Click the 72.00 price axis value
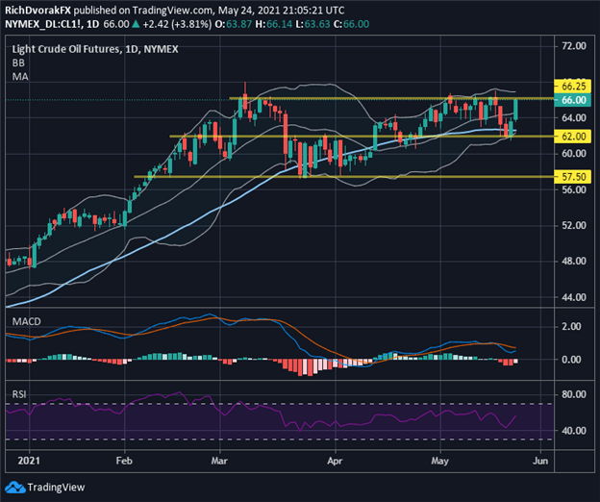This screenshot has width=600, height=502. tap(574, 46)
